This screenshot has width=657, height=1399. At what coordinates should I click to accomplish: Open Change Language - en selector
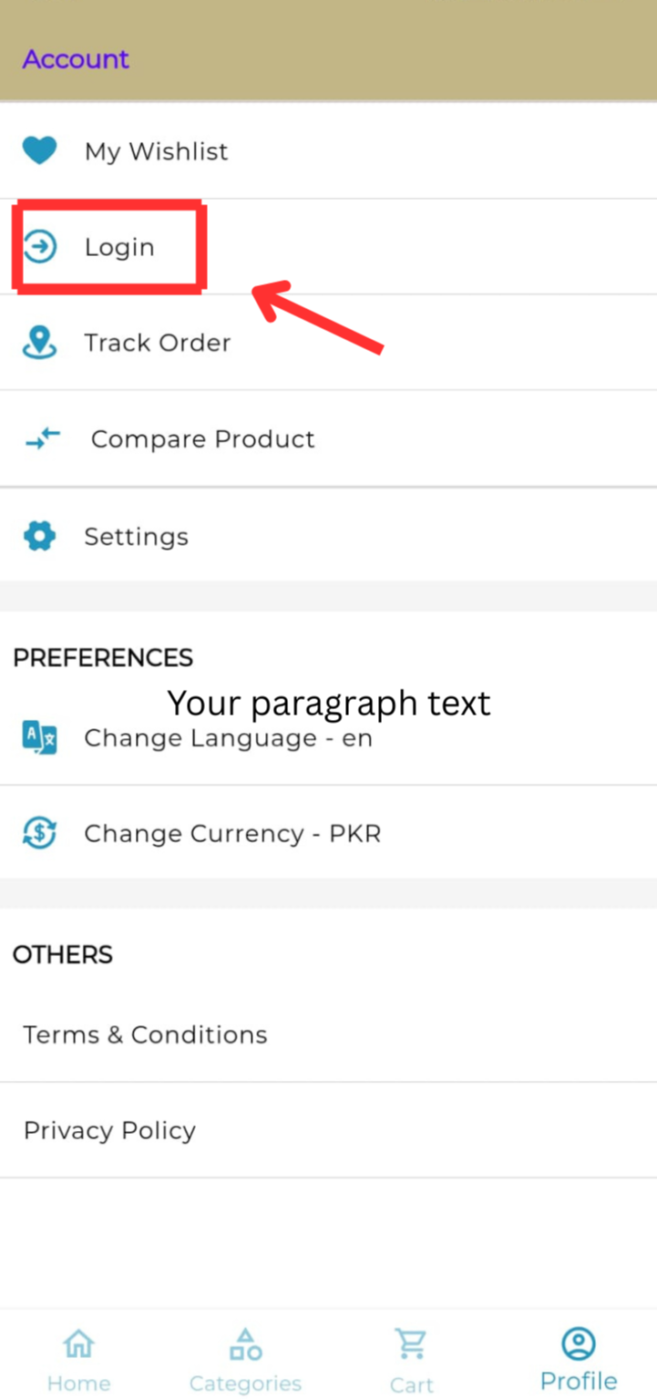click(328, 737)
